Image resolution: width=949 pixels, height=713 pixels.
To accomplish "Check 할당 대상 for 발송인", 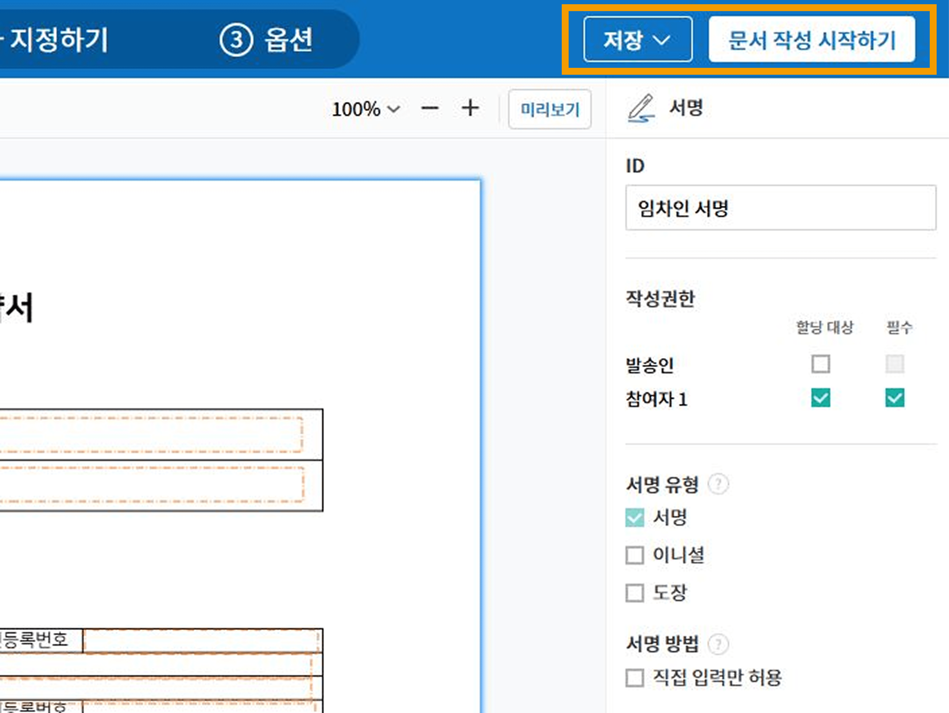I will point(820,364).
